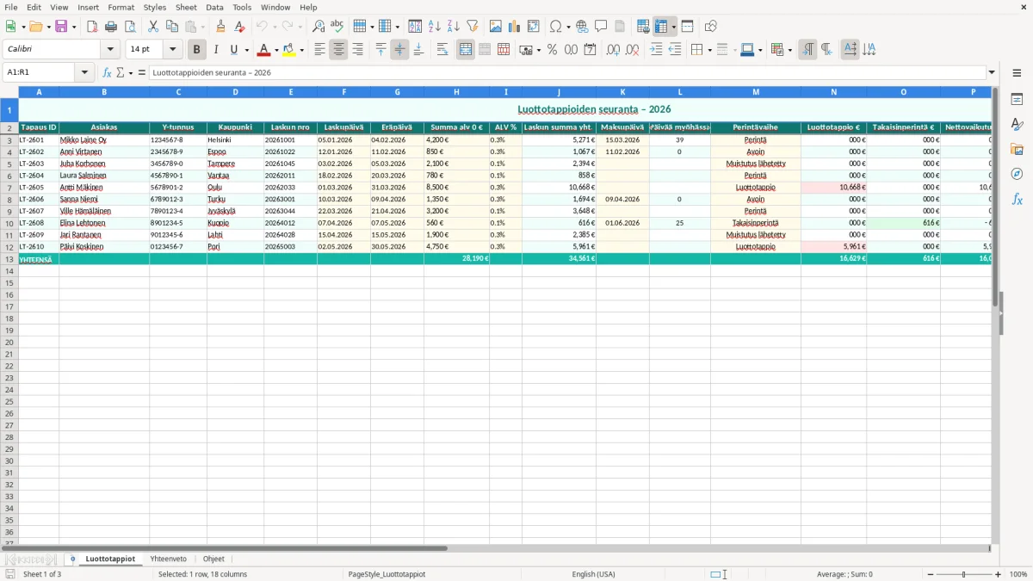Export directly as PDF
The image size is (1033, 581).
click(x=92, y=27)
